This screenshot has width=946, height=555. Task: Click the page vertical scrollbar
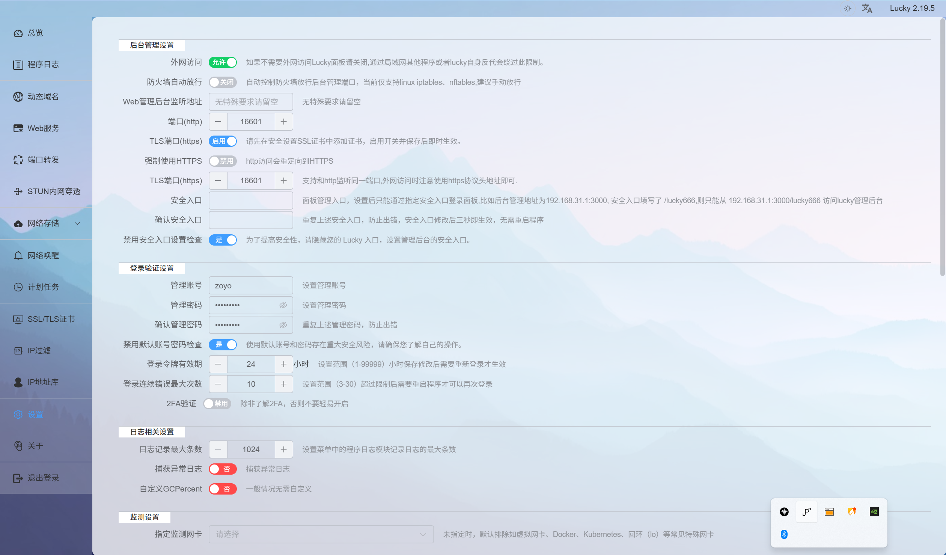(942, 146)
